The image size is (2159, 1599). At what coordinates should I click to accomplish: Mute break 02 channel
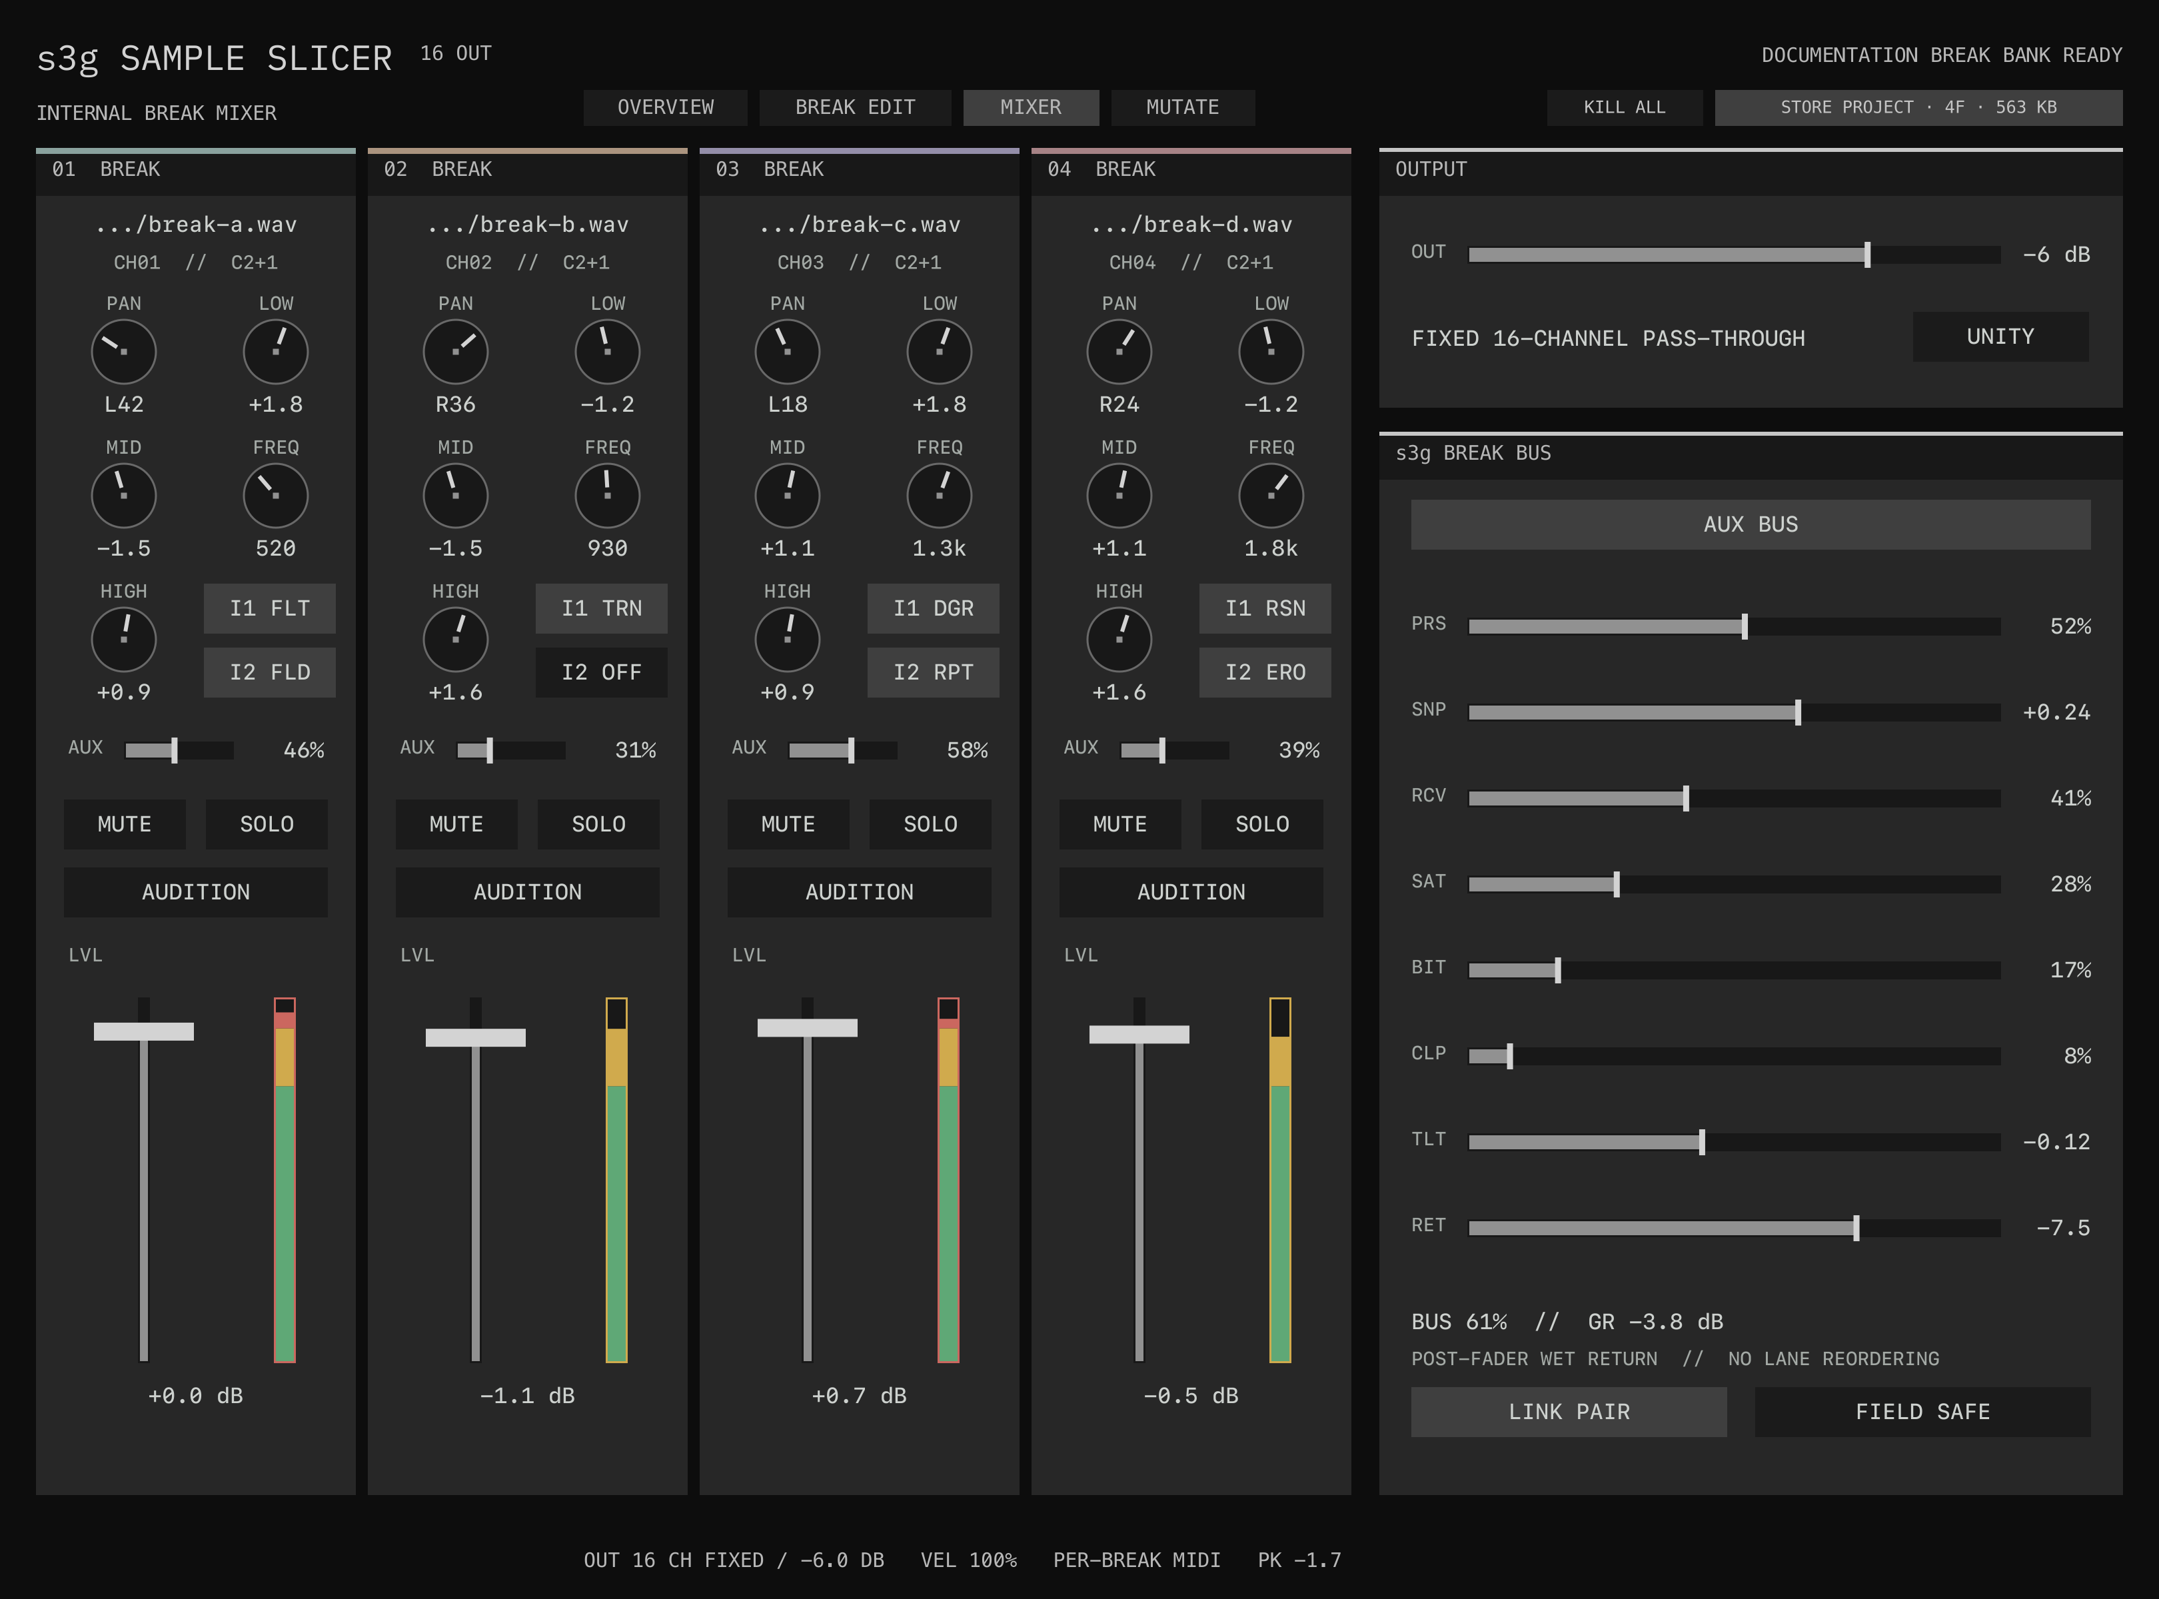coord(456,825)
